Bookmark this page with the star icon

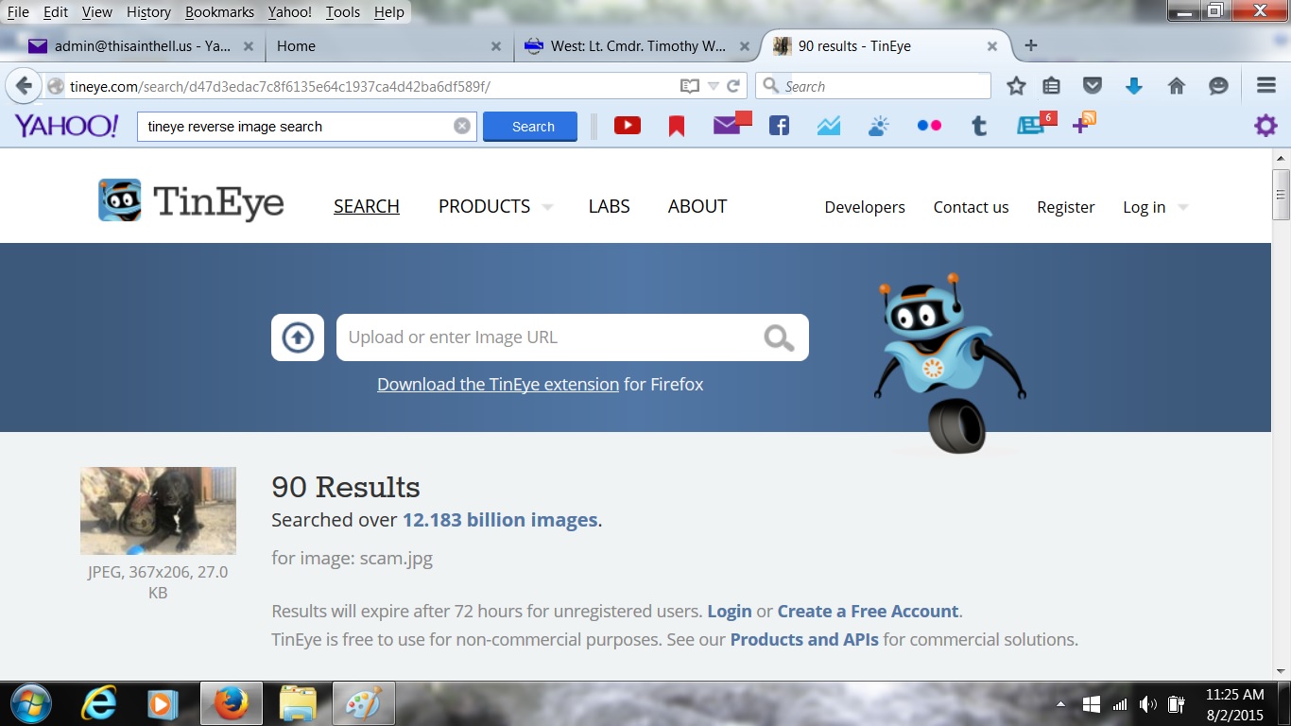pyautogui.click(x=1016, y=86)
